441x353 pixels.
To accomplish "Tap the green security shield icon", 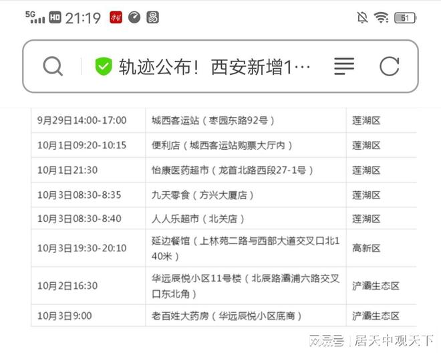I will click(103, 66).
